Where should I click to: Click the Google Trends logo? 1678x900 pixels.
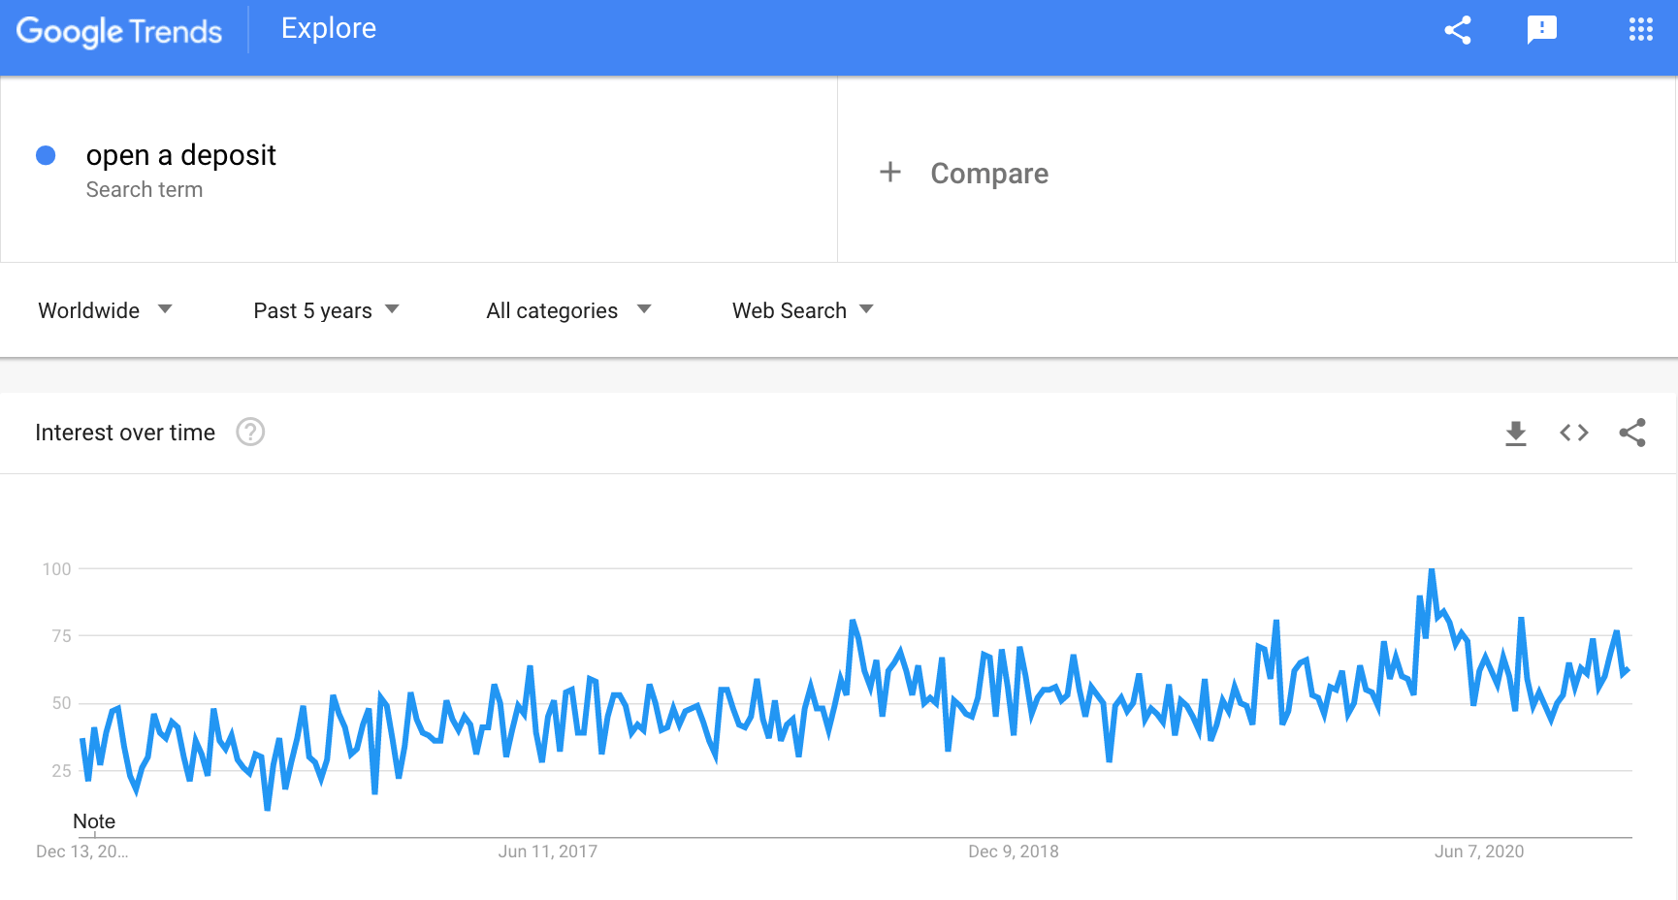[x=119, y=31]
